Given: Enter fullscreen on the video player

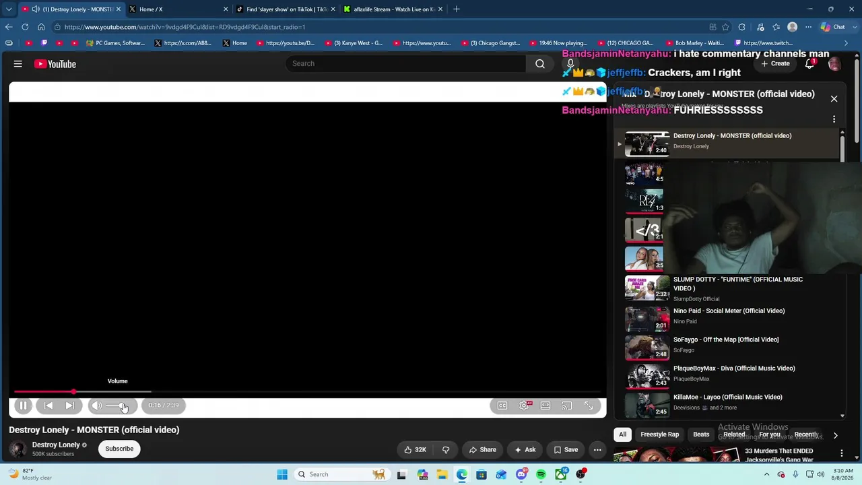Looking at the screenshot, I should pos(589,406).
